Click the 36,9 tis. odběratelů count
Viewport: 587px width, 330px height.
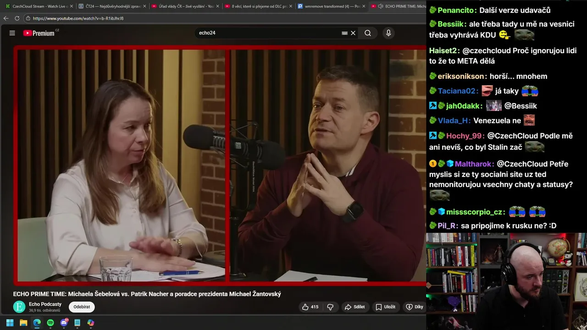[x=44, y=310]
